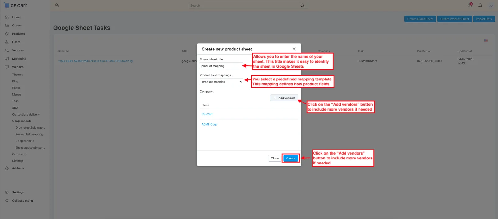Close the Create new product sheet dialog
498x219 pixels.
(294, 49)
